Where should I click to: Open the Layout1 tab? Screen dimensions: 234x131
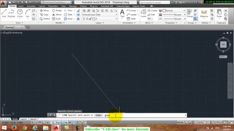pos(23,119)
